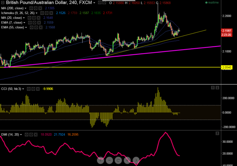This screenshot has height=166, width=237.
Task: Click the CCI value -9.9906
Action: point(48,89)
